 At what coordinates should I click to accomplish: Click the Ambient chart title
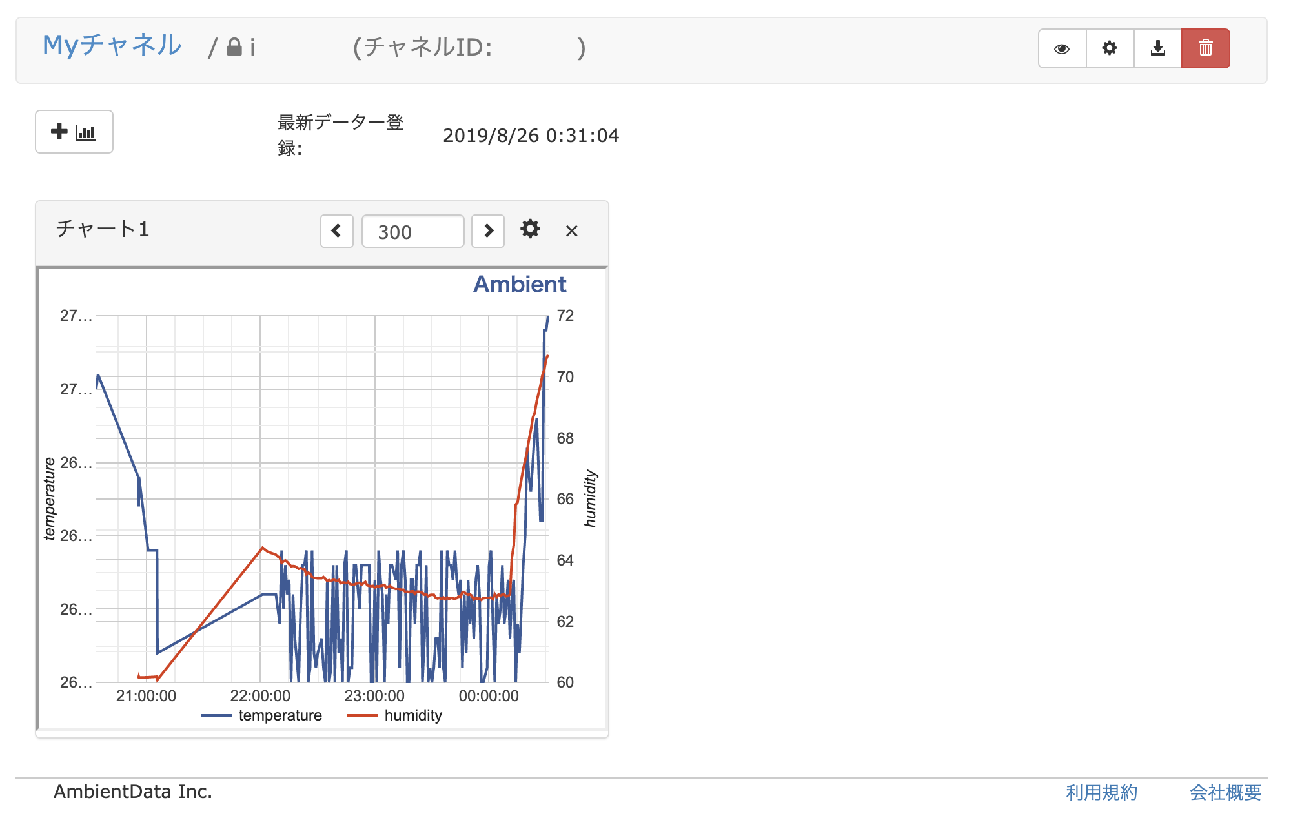(x=520, y=284)
